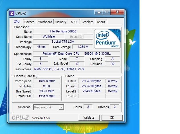Click the Code Name value Wolfdale
The width and height of the screenshot is (180, 134).
tap(49, 36)
